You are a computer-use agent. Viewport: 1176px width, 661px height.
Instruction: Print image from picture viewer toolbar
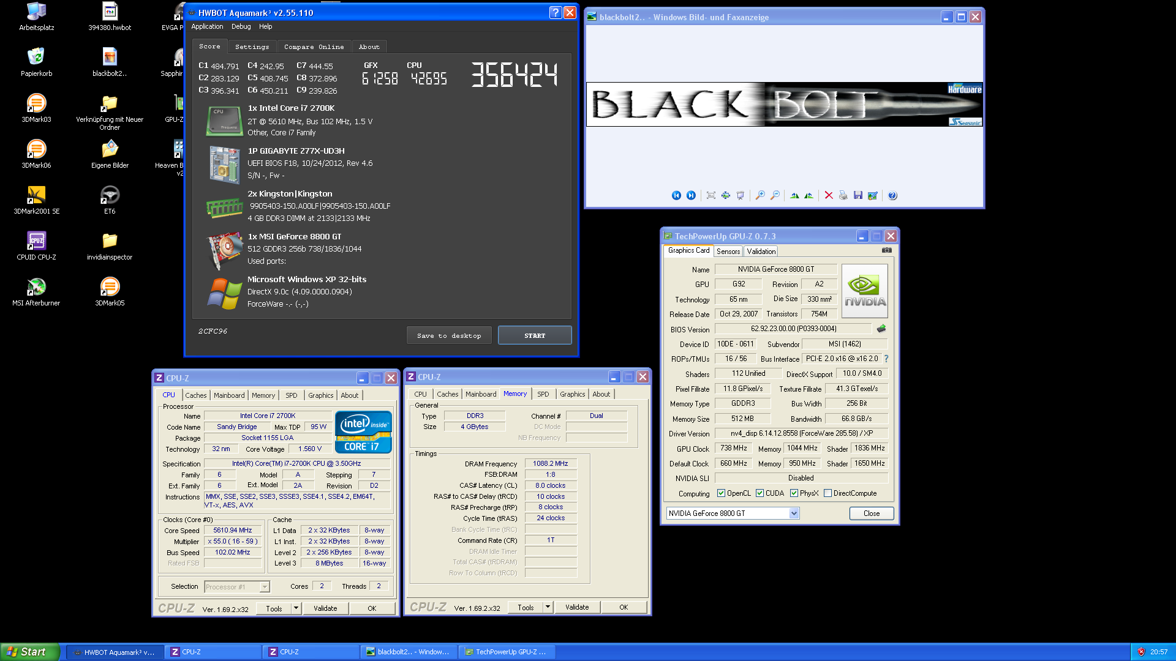[843, 195]
